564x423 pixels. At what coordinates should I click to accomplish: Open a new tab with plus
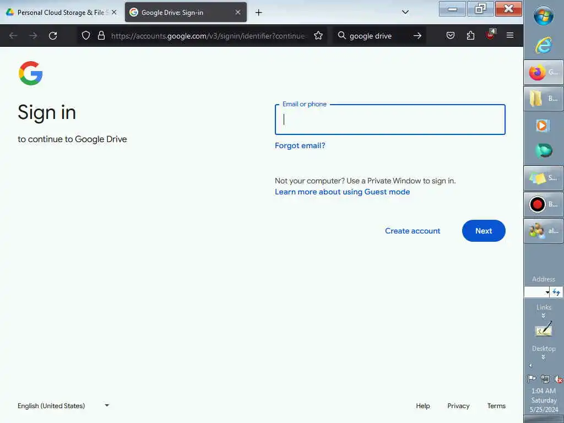coord(259,13)
